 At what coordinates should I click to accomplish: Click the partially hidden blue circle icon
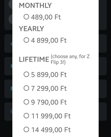[11, 66]
